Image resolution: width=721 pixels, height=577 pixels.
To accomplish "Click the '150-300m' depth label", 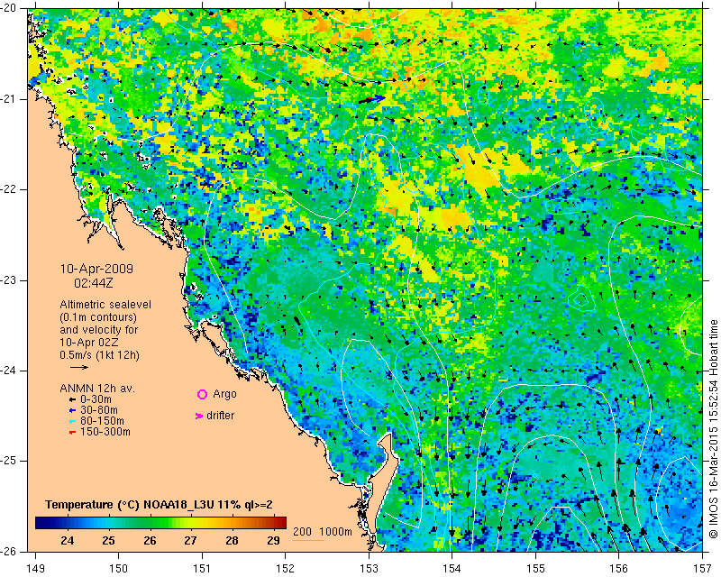I will (x=105, y=432).
